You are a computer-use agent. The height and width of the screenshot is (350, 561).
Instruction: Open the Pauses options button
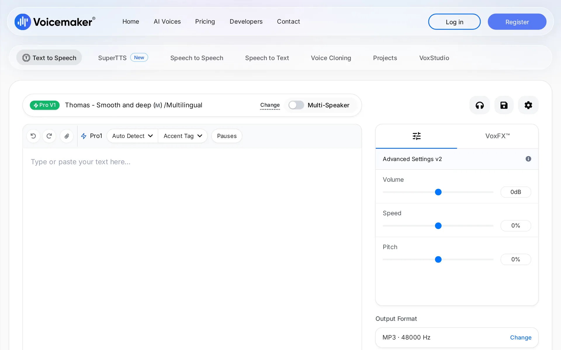[x=227, y=136]
